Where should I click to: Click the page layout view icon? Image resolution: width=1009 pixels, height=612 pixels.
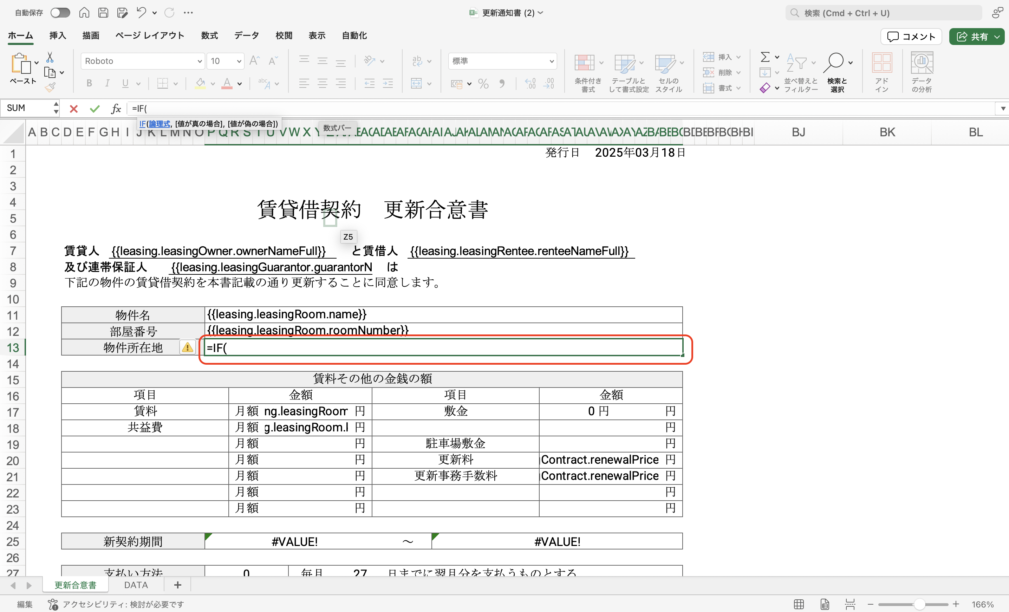pyautogui.click(x=825, y=604)
